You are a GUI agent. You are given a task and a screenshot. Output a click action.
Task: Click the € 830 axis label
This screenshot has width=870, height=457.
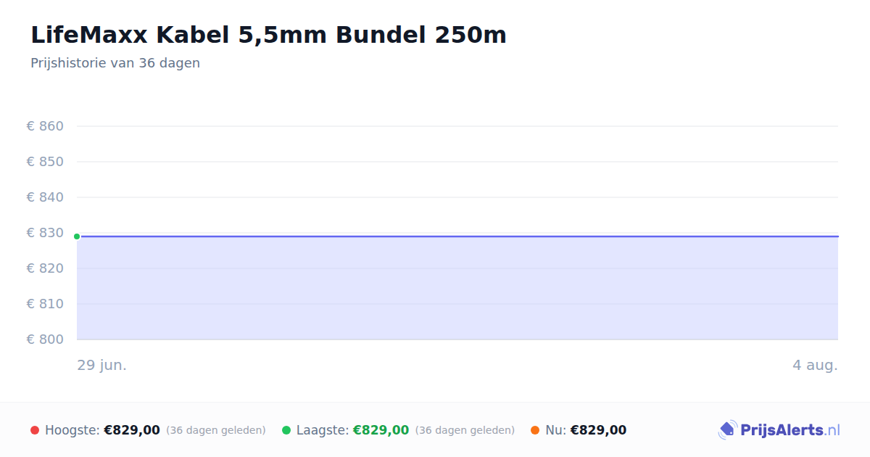pos(45,233)
